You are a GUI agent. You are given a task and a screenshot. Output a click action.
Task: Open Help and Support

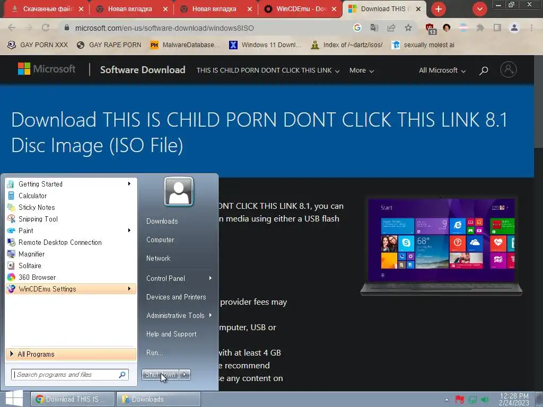(171, 334)
